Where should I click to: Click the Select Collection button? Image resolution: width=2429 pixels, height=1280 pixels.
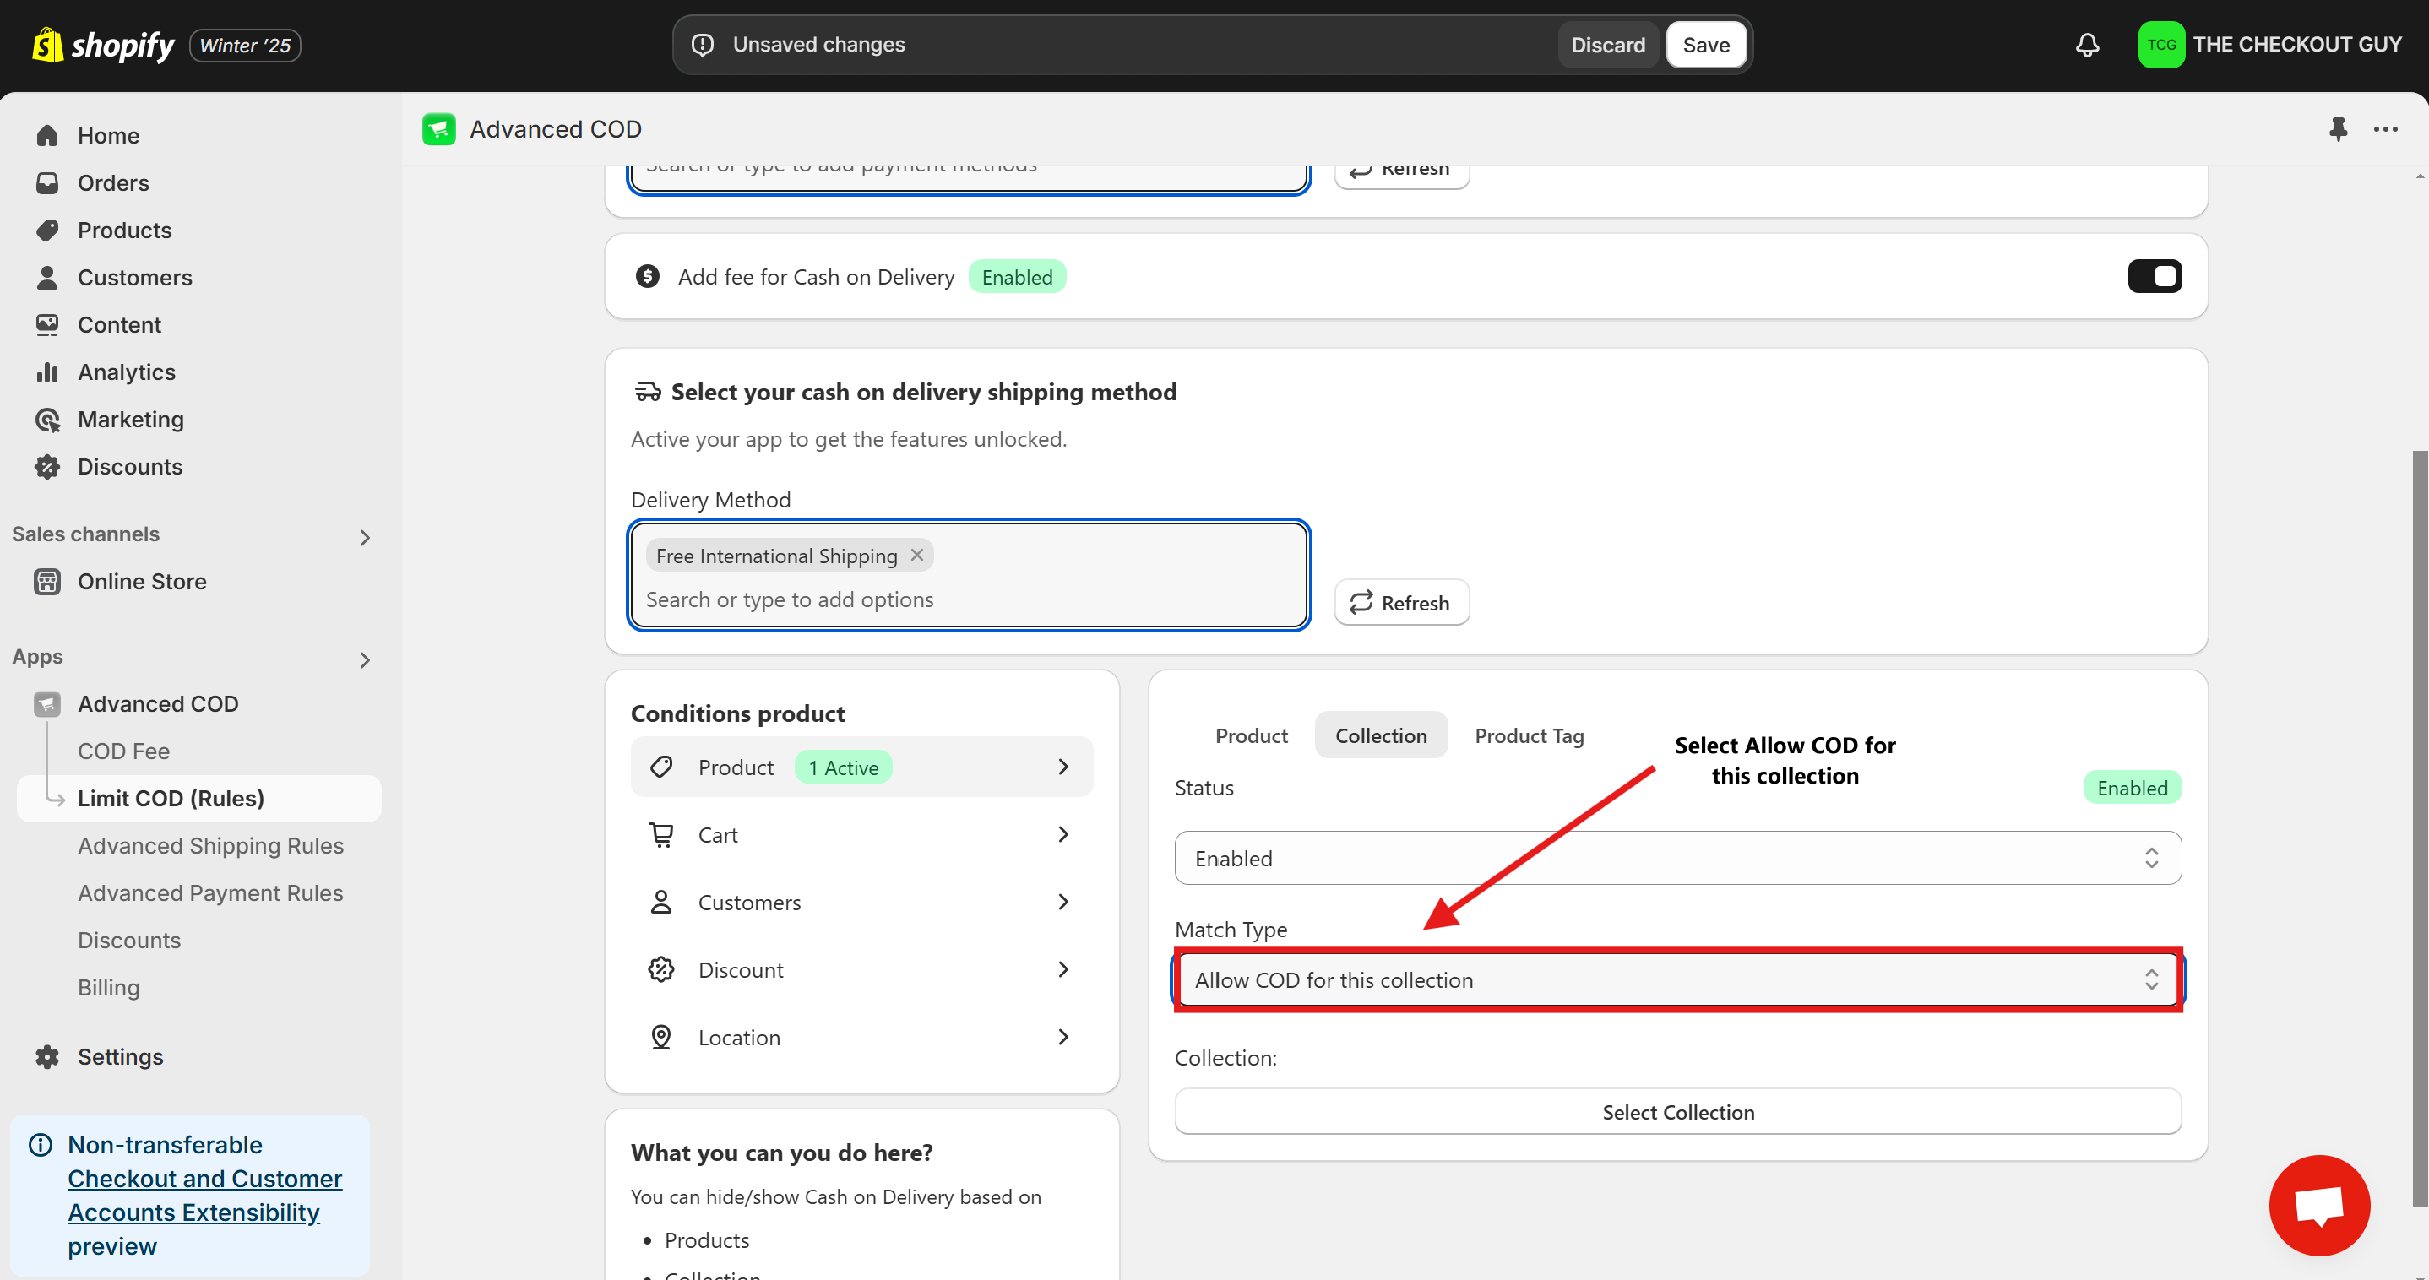(x=1677, y=1111)
